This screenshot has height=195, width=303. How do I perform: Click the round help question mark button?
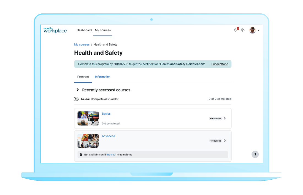coord(255,154)
